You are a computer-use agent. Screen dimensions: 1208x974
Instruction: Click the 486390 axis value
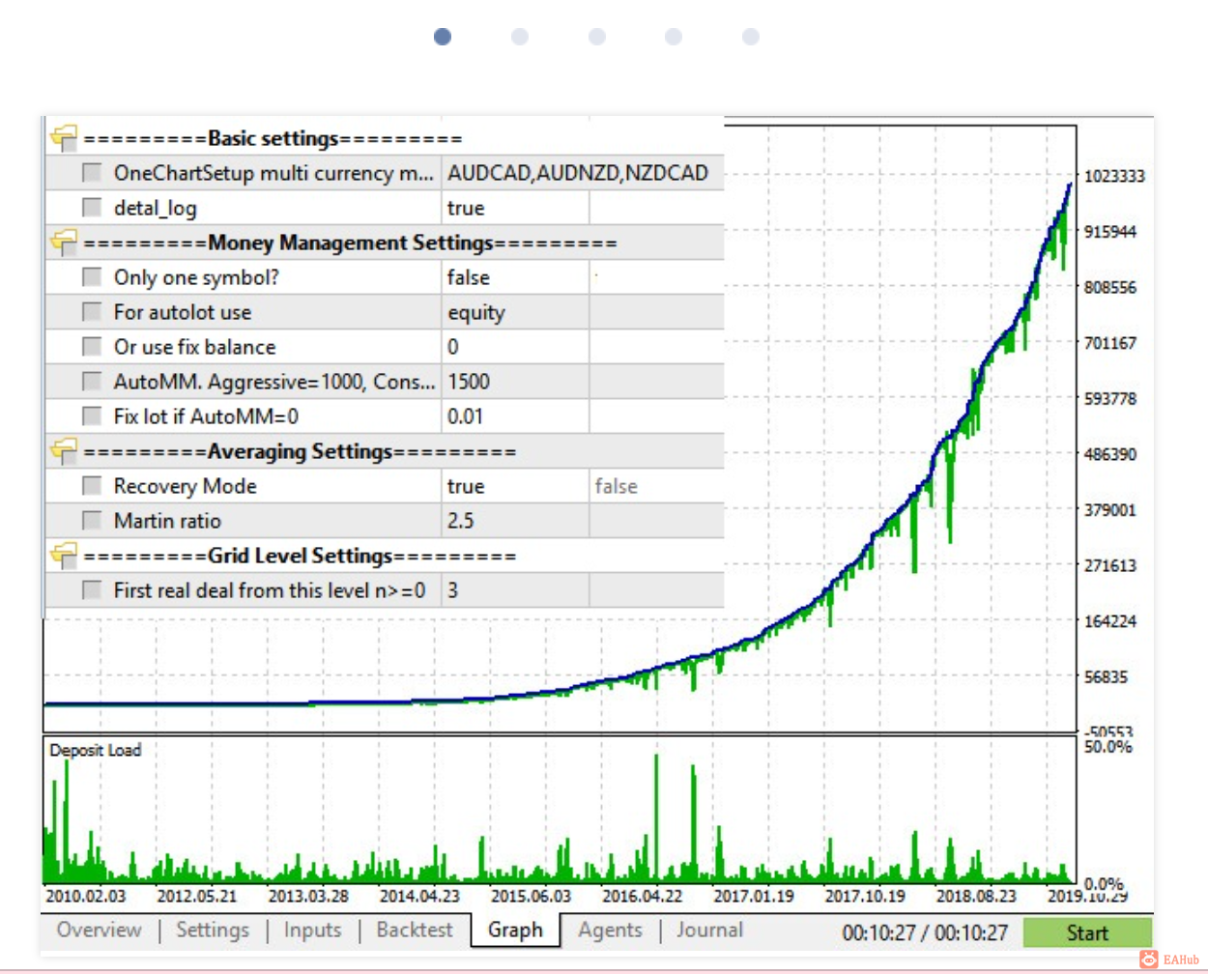1110,454
